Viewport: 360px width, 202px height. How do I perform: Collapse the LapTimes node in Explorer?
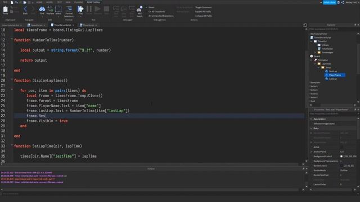(315, 63)
